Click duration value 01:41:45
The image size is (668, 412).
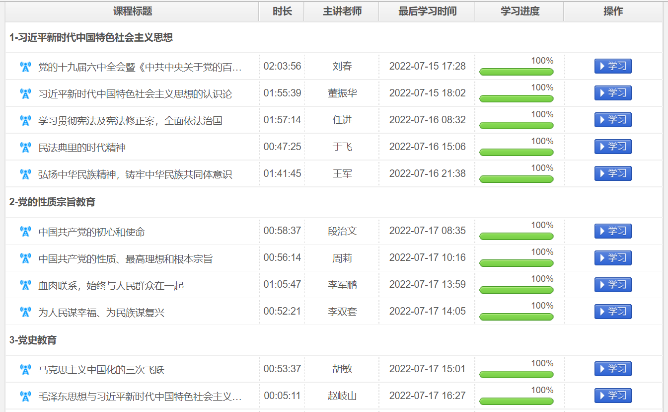[282, 173]
